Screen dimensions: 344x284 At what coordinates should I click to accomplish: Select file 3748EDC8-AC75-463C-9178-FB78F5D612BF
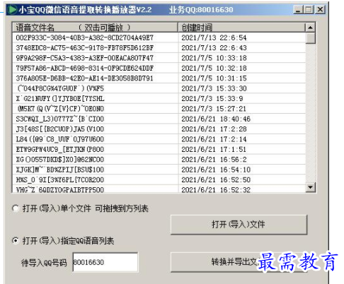pos(85,48)
